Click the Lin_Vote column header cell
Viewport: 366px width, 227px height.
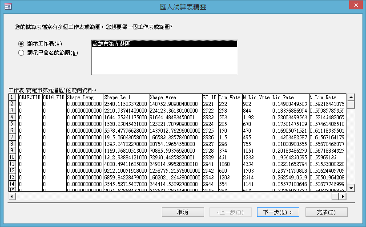[229, 97]
